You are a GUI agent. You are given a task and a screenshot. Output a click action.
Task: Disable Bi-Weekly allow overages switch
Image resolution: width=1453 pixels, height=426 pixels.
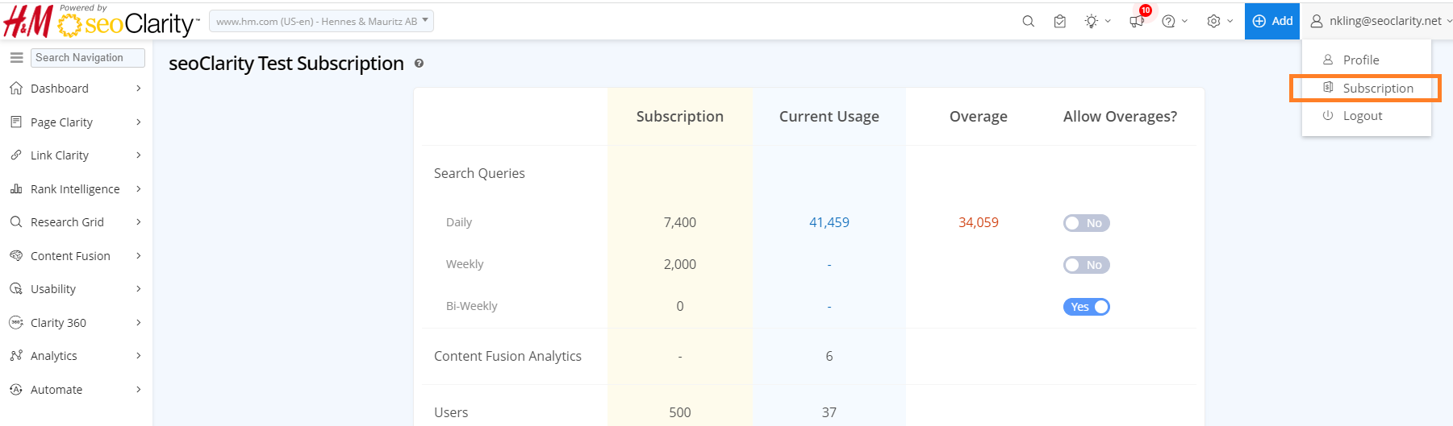pos(1086,307)
